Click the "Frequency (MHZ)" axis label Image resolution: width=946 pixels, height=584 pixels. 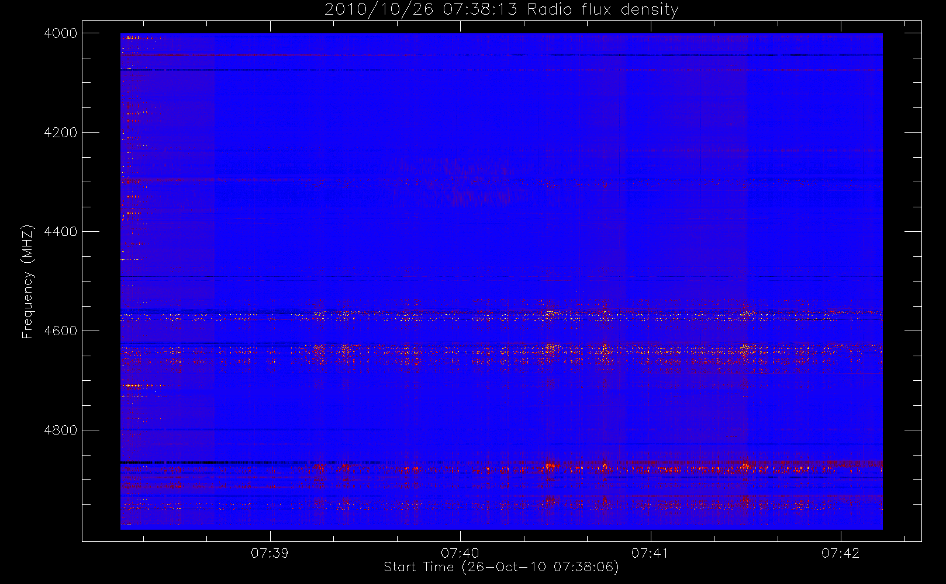(x=27, y=281)
